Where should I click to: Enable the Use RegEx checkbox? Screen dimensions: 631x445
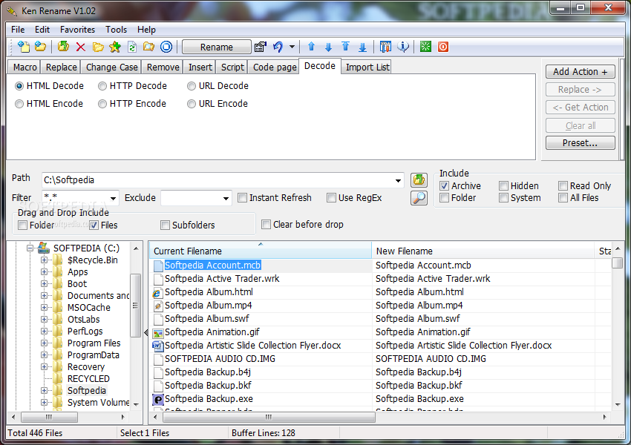(x=331, y=198)
